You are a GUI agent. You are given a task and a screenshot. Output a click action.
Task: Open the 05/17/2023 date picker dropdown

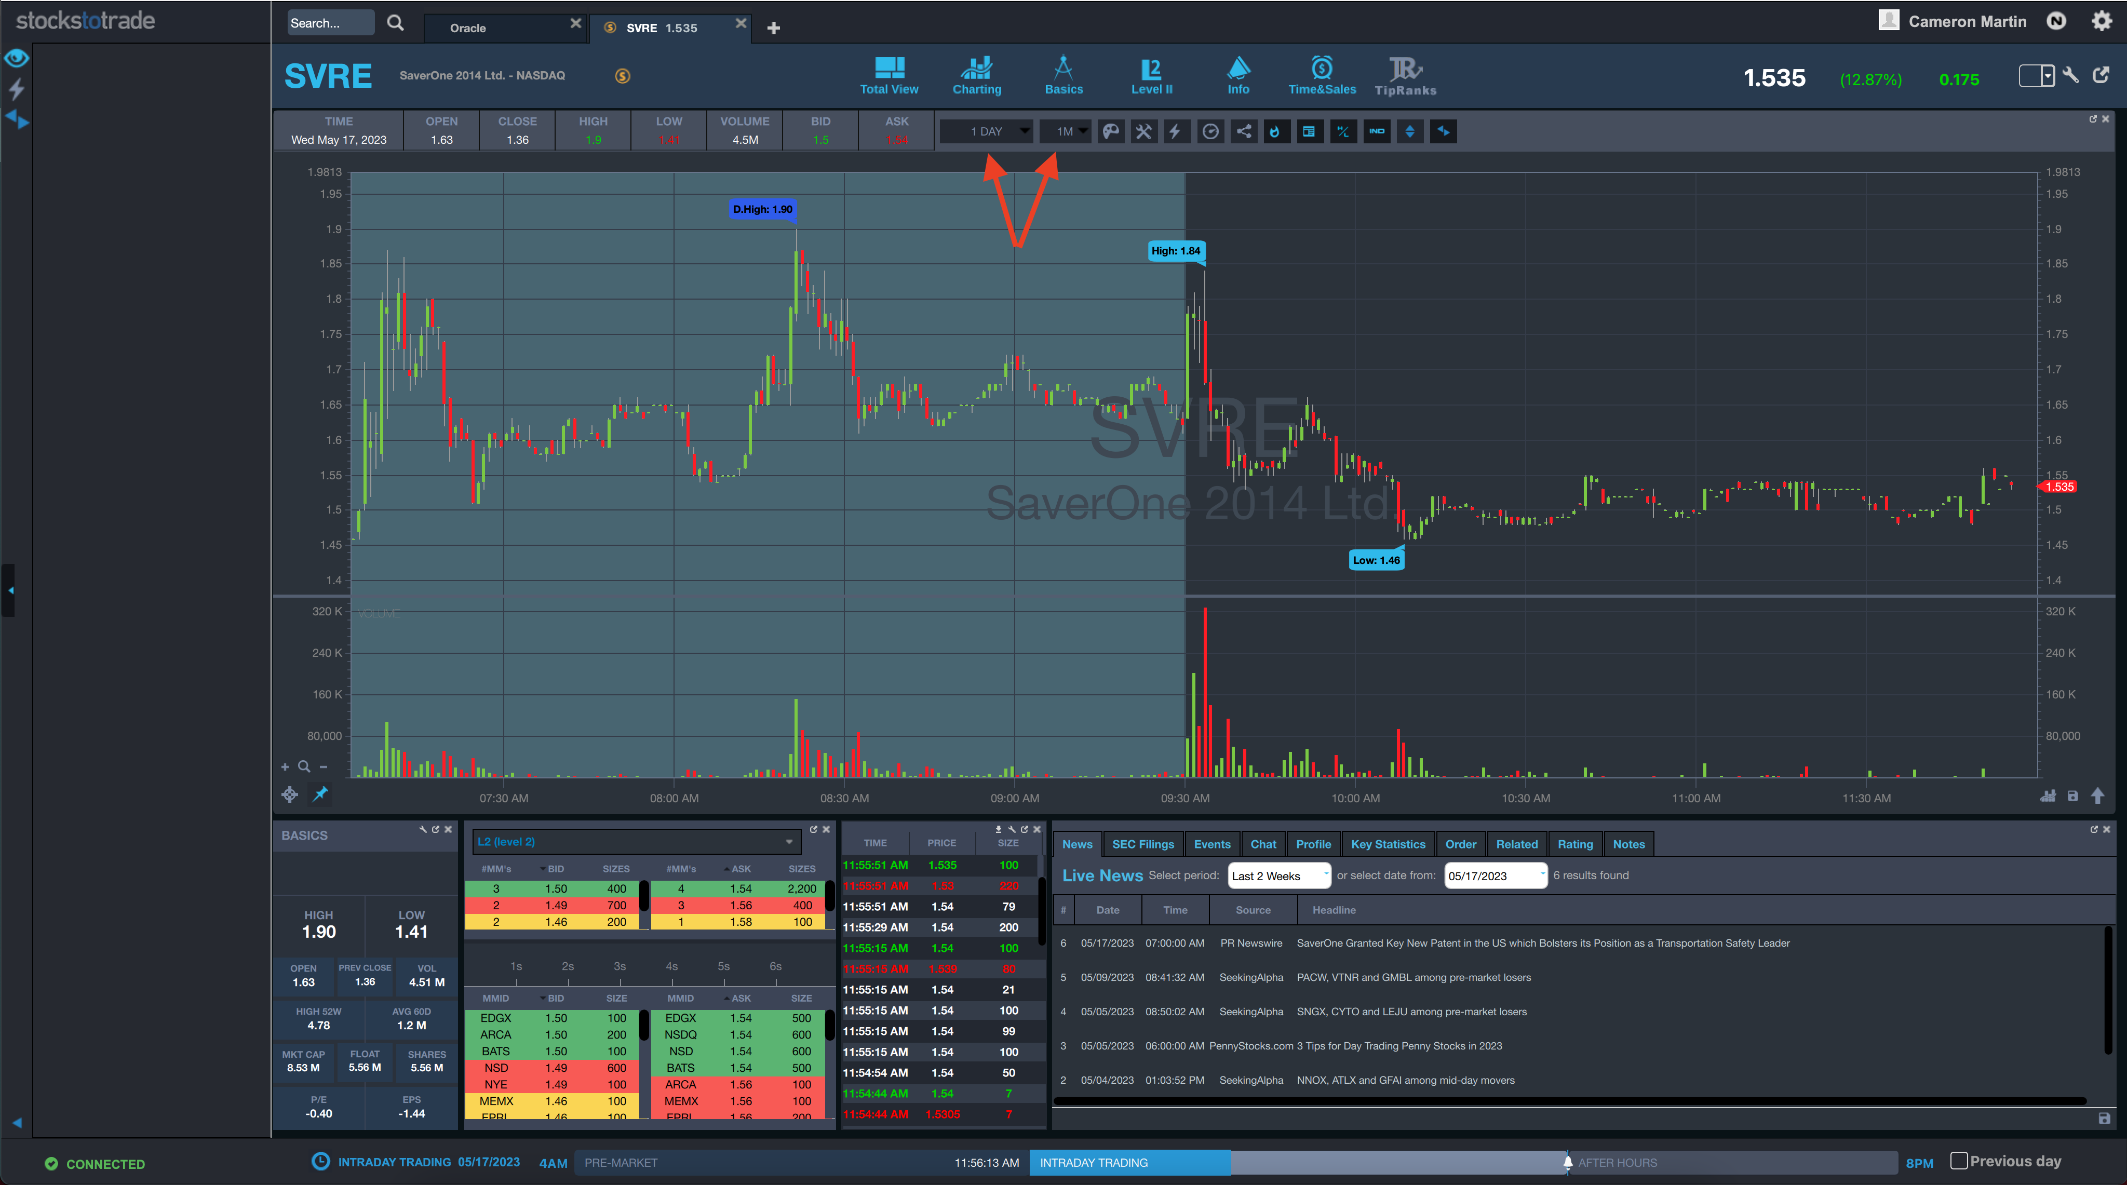tap(1496, 876)
